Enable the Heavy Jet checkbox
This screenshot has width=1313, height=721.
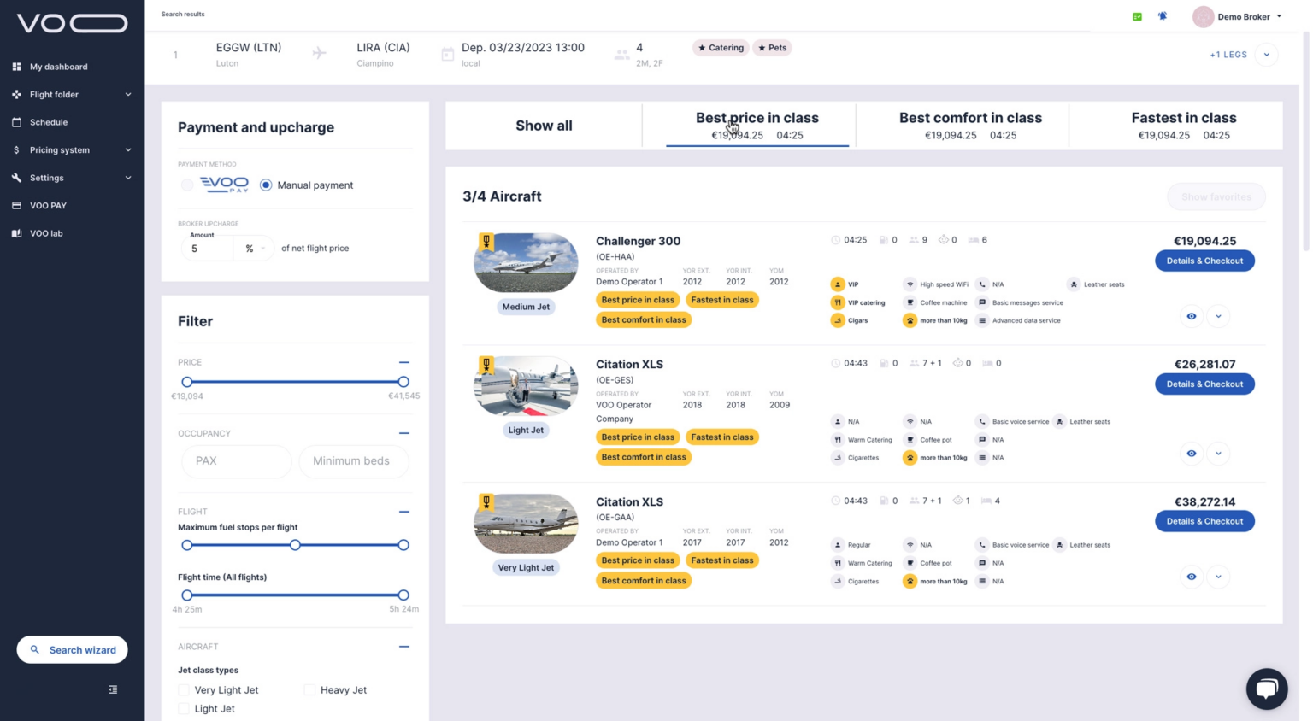[309, 690]
